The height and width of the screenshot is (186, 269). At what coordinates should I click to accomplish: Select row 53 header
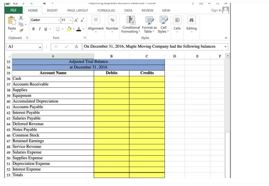[x=8, y=175]
